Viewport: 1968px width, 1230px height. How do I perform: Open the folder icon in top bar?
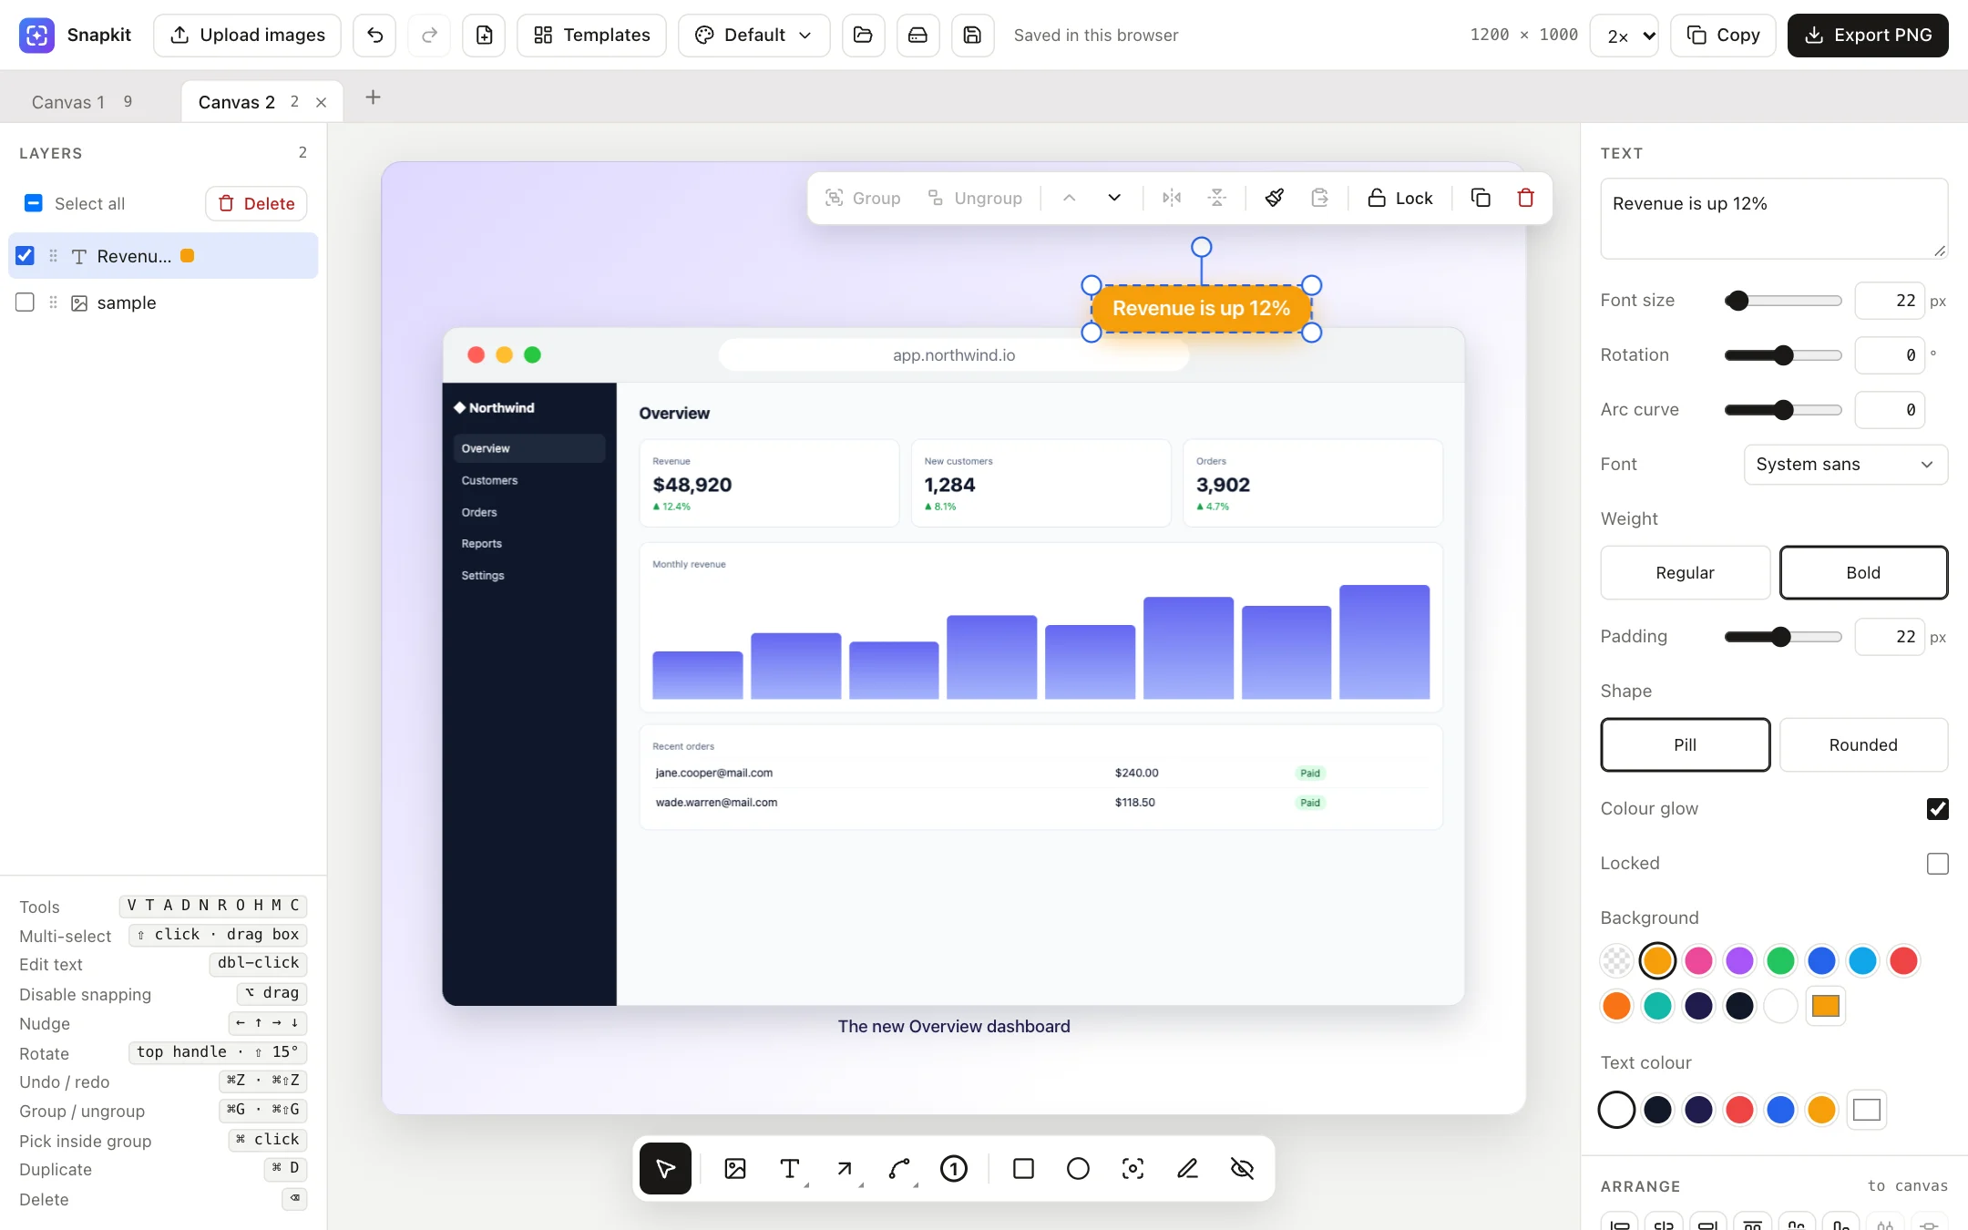pyautogui.click(x=863, y=36)
